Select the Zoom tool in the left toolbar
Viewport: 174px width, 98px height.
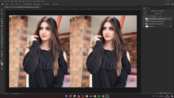pyautogui.click(x=2, y=57)
